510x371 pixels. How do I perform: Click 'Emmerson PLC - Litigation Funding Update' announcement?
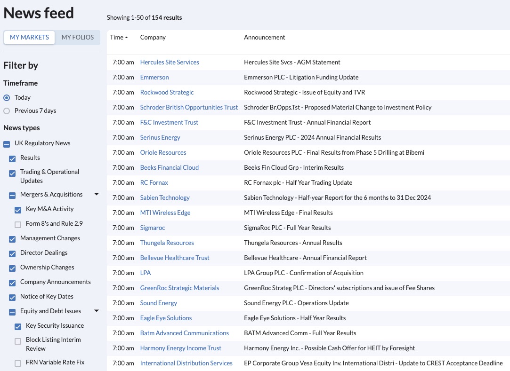(x=301, y=77)
